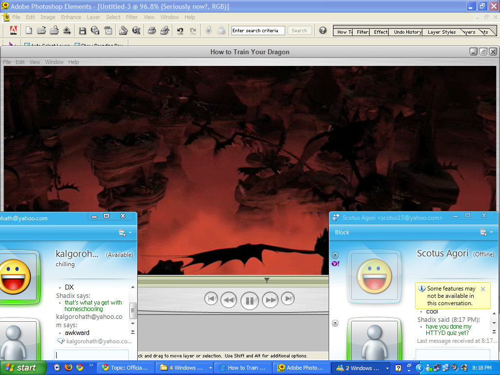
Task: Click the New document icon in Photoshop toolbar
Action: pyautogui.click(x=29, y=30)
